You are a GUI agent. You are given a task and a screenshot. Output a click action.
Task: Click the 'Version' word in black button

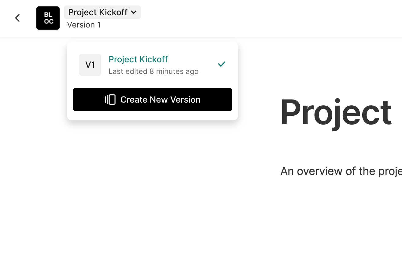[186, 100]
